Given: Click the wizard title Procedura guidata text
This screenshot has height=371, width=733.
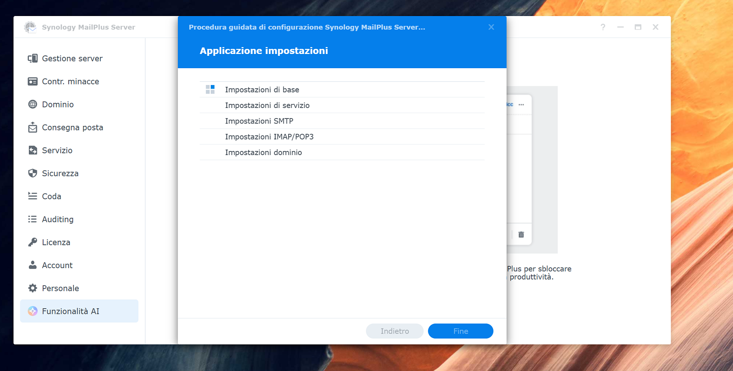Looking at the screenshot, I should [307, 27].
